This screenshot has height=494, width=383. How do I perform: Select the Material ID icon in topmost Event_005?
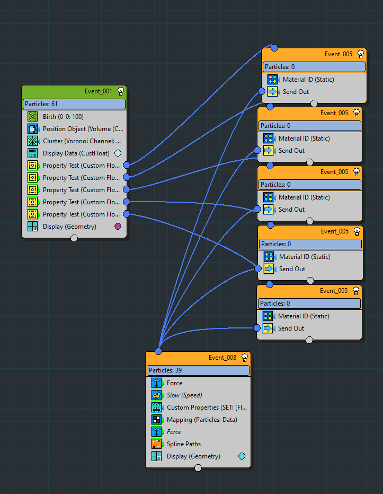click(x=272, y=80)
